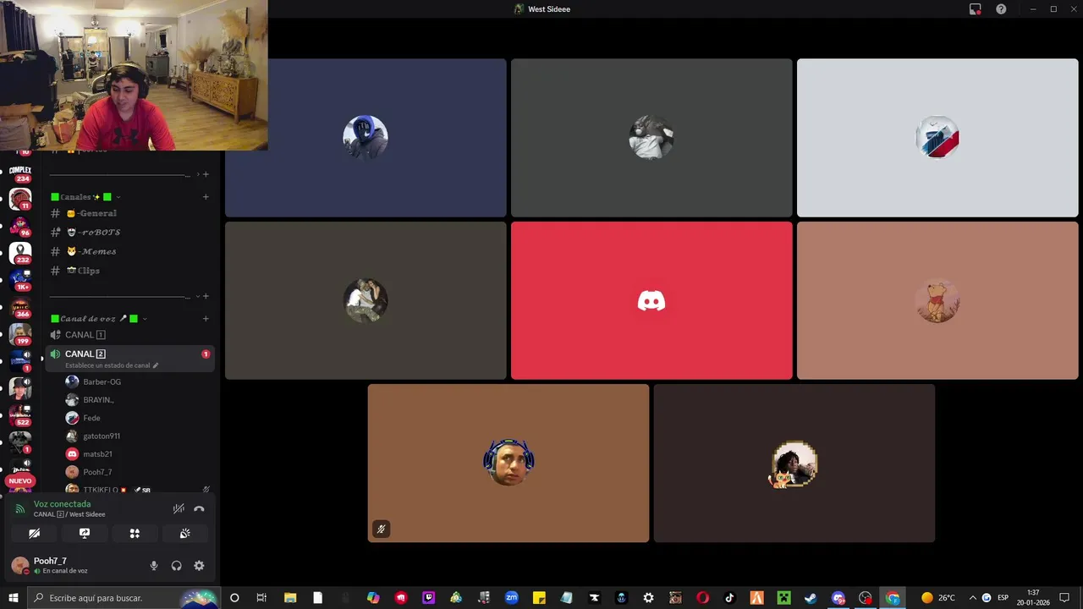The width and height of the screenshot is (1083, 609).
Task: Open the COMPLEX server with 234 badge
Action: coord(20,172)
